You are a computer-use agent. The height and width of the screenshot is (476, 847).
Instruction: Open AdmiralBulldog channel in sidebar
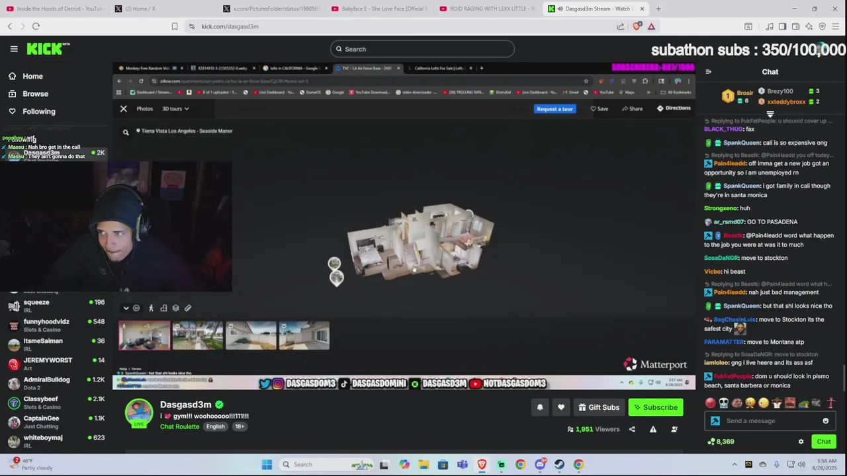[x=56, y=383]
